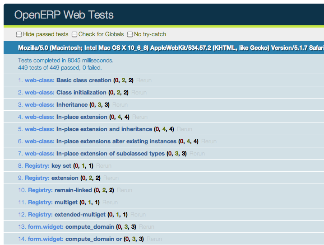Rerun the In-place extension test
The width and height of the screenshot is (324, 245).
pyautogui.click(x=140, y=117)
